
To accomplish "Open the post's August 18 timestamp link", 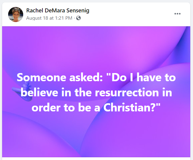I will coord(49,18).
